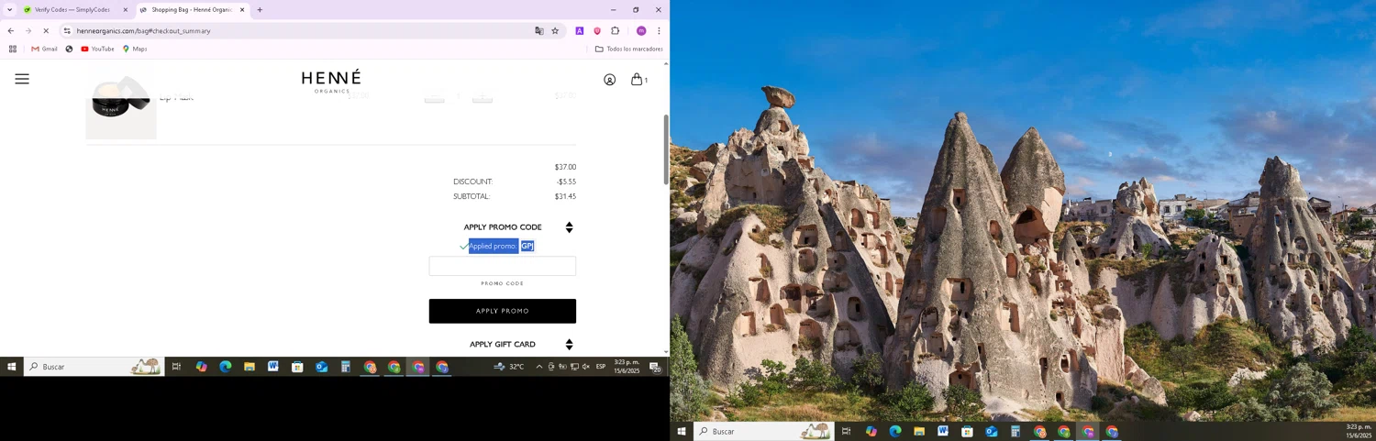Open a new browser tab
This screenshot has height=441, width=1376.
pyautogui.click(x=260, y=10)
